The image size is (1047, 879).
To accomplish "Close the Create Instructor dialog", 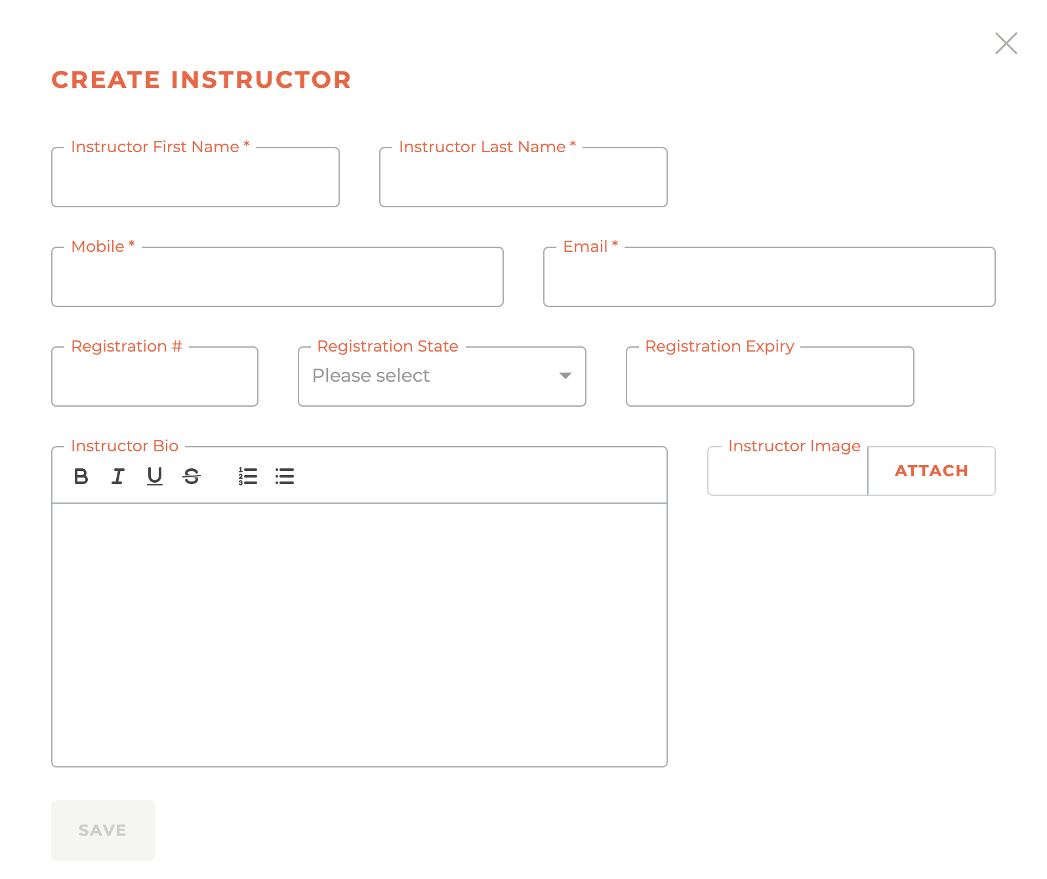I will (x=1006, y=43).
